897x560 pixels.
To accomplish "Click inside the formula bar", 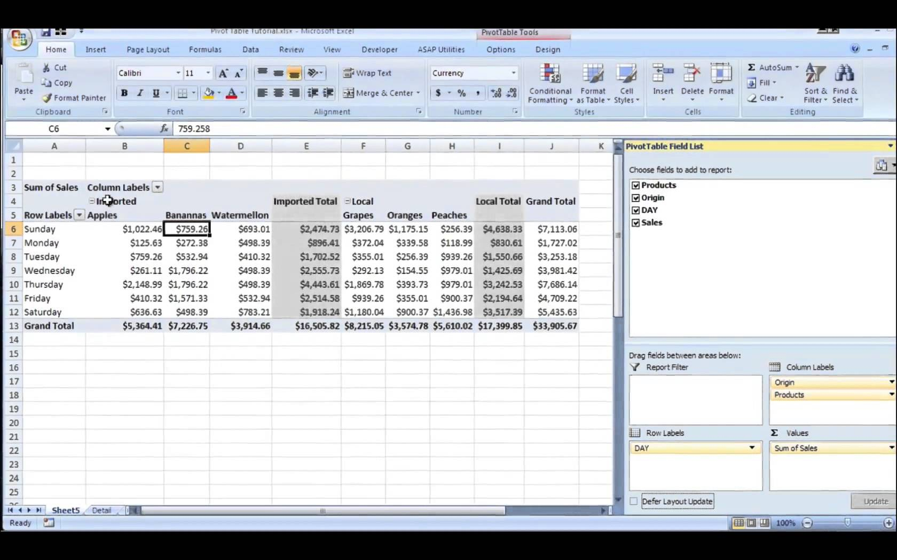I will (x=267, y=128).
